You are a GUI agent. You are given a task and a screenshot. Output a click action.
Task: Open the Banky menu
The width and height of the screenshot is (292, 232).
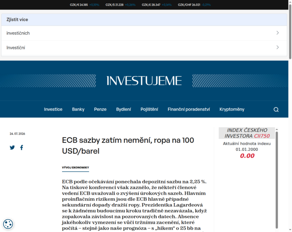click(78, 109)
